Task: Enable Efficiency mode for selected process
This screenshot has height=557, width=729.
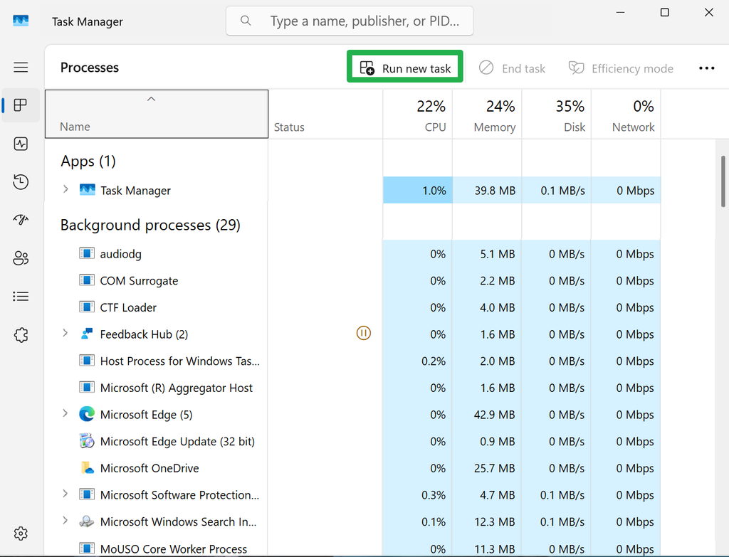Action: pos(620,68)
